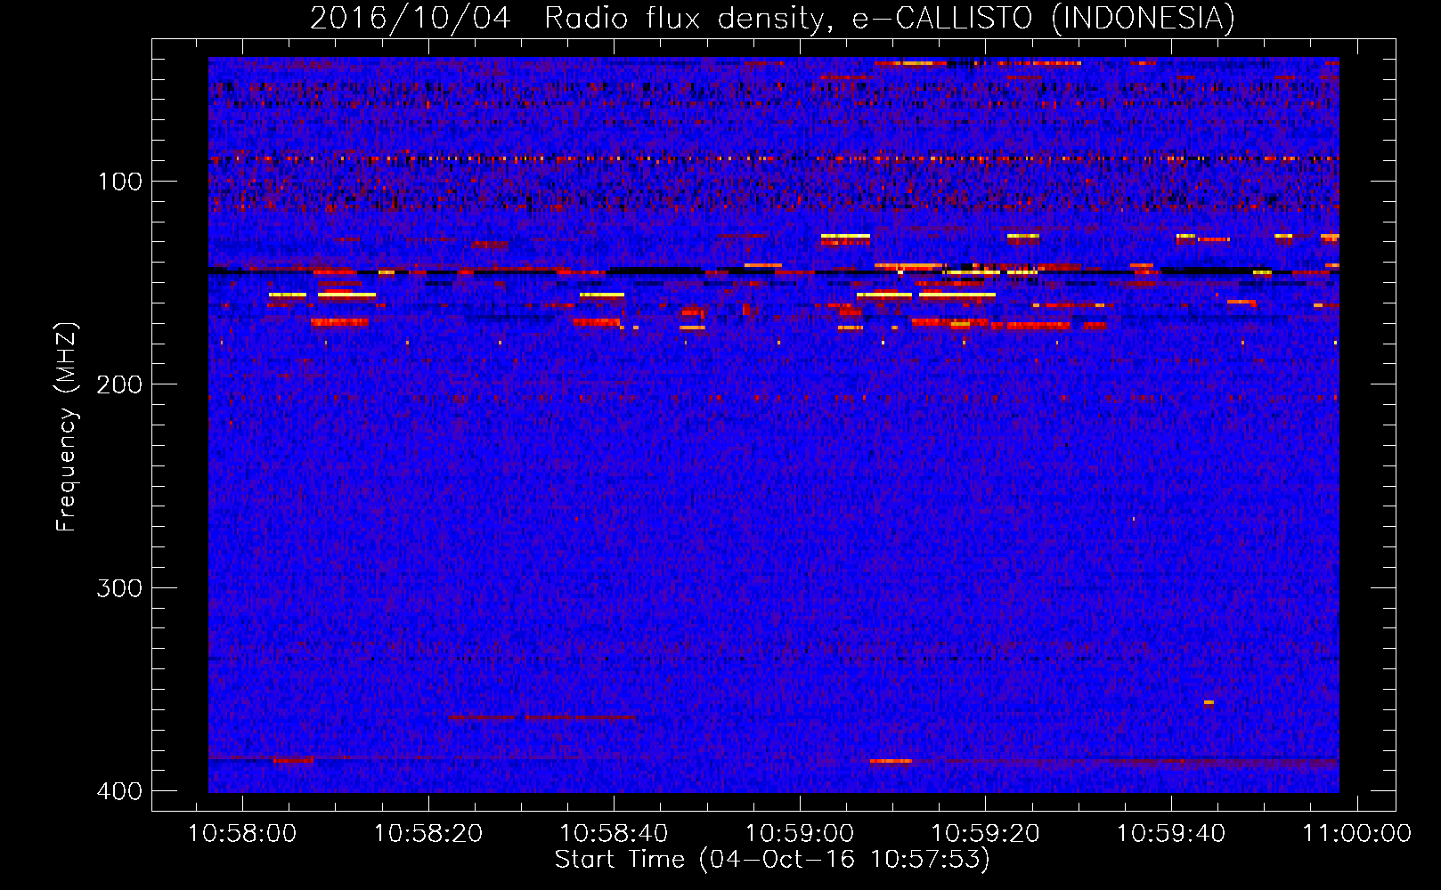
Task: Click the 300 MHz frequency tick label
Action: [119, 588]
